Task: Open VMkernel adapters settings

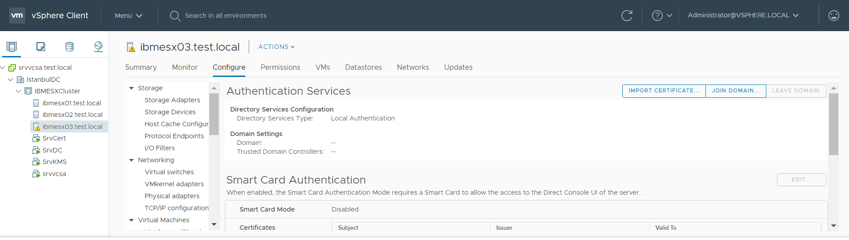Action: click(x=174, y=184)
